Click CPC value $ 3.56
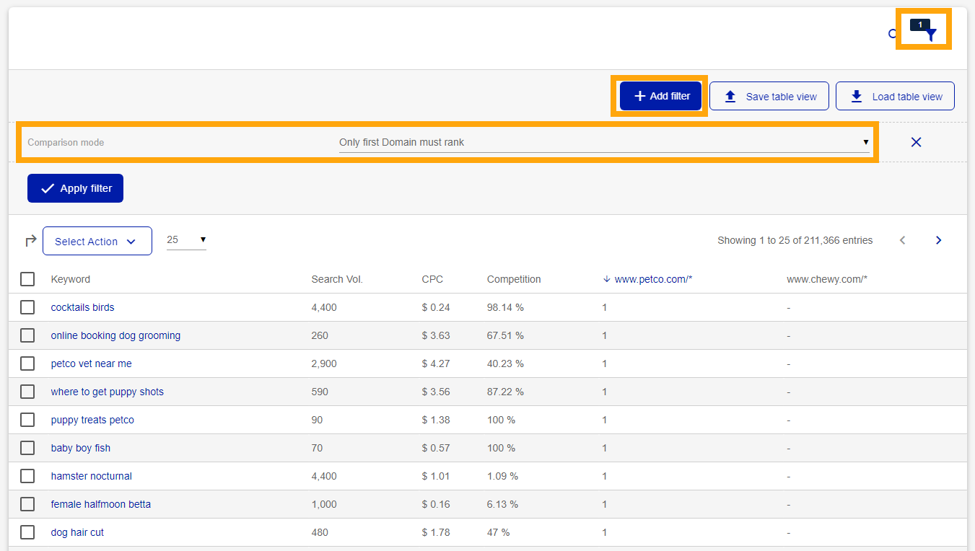 tap(436, 392)
